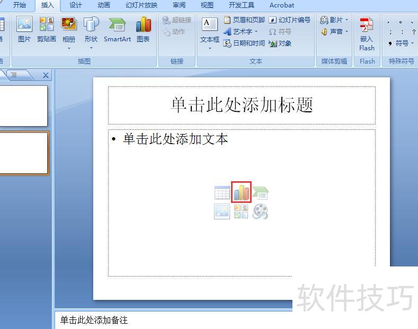Expand the 声音 dropdown arrow
This screenshot has height=329, width=418.
click(x=346, y=32)
